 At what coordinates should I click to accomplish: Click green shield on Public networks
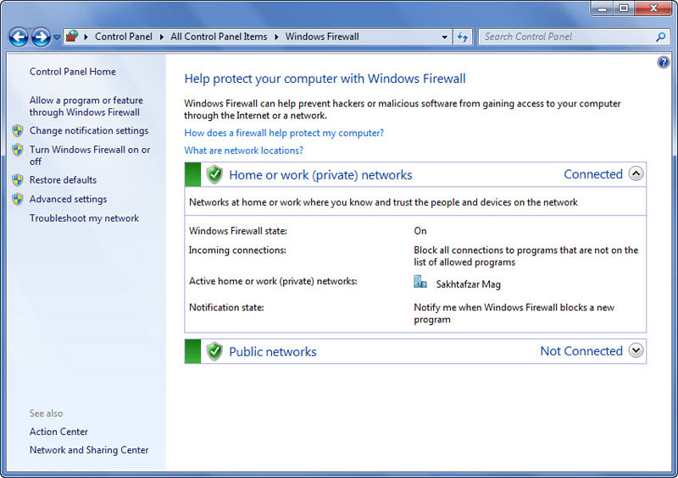214,351
